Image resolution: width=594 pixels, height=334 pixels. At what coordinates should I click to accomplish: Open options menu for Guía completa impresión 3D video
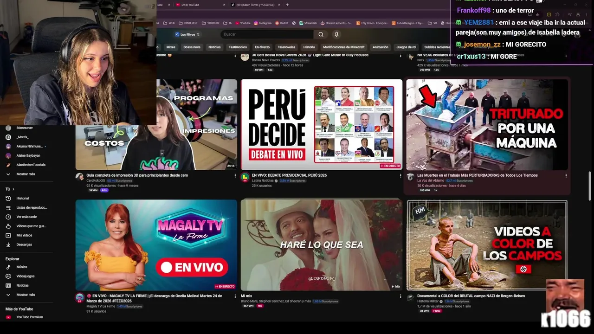point(235,176)
